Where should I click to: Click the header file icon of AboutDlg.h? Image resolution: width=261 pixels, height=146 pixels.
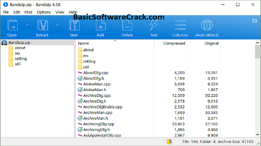tap(80, 78)
